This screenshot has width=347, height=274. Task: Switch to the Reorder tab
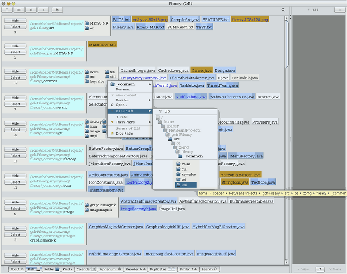coord(136,269)
